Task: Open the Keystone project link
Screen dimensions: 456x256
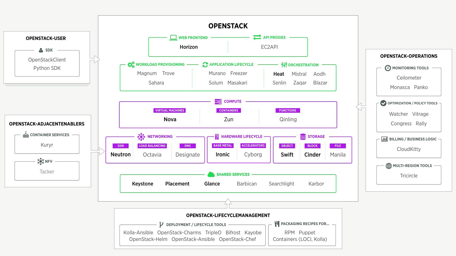Action: [x=142, y=184]
